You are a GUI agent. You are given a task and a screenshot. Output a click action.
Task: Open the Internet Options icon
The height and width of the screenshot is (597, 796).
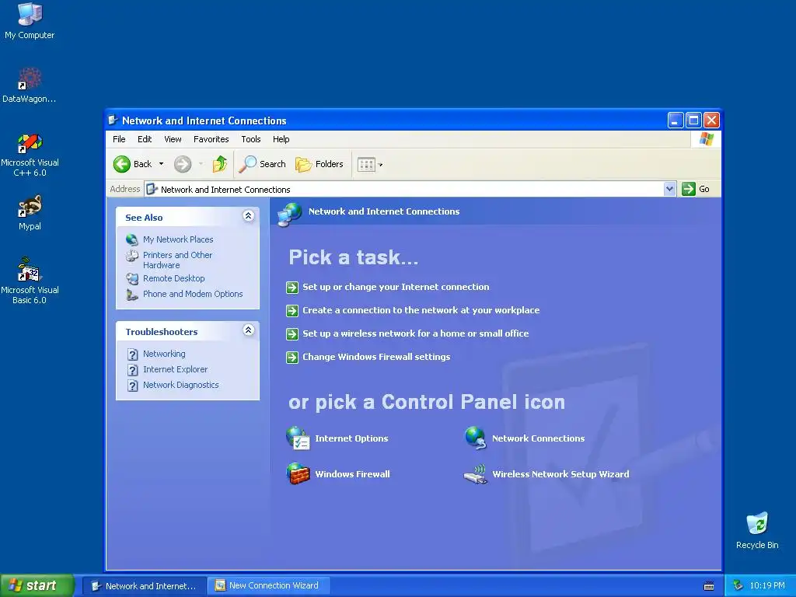[298, 438]
